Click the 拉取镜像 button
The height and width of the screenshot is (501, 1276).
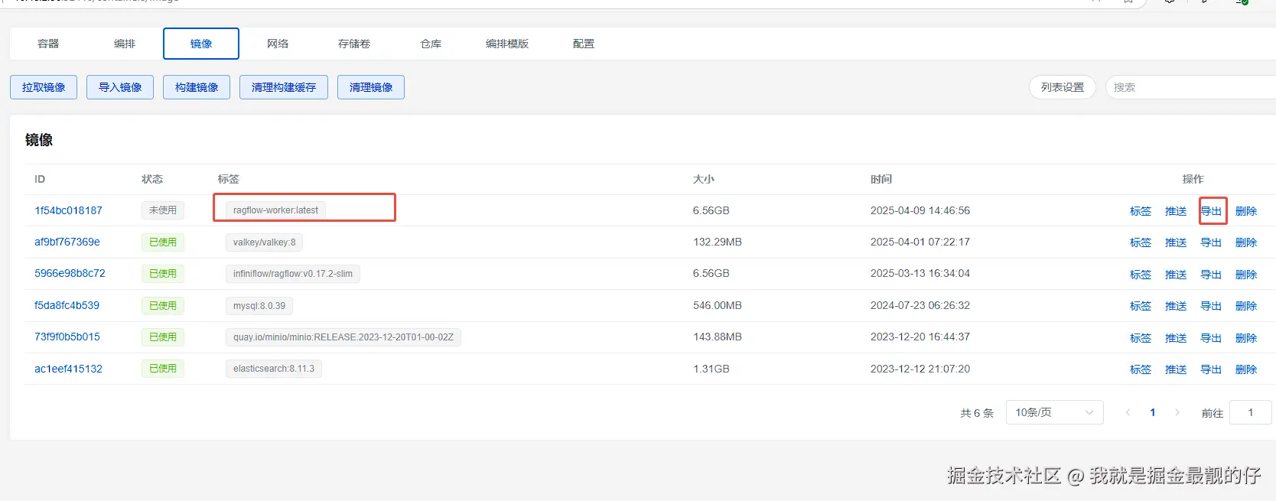point(44,87)
